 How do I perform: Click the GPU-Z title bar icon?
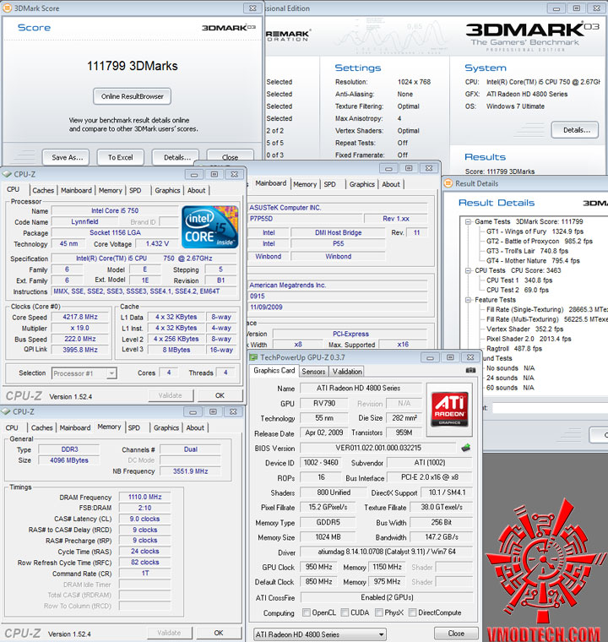pyautogui.click(x=254, y=357)
